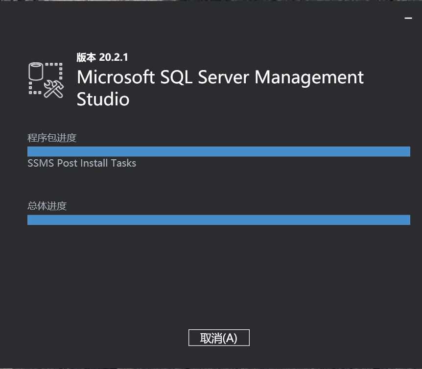Screen dimensions: 422x369
Task: Click the 版本 20.2.1 version label
Action: 101,57
